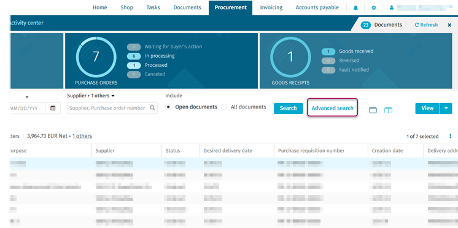
Task: Open the settings gear icon
Action: pyautogui.click(x=374, y=8)
